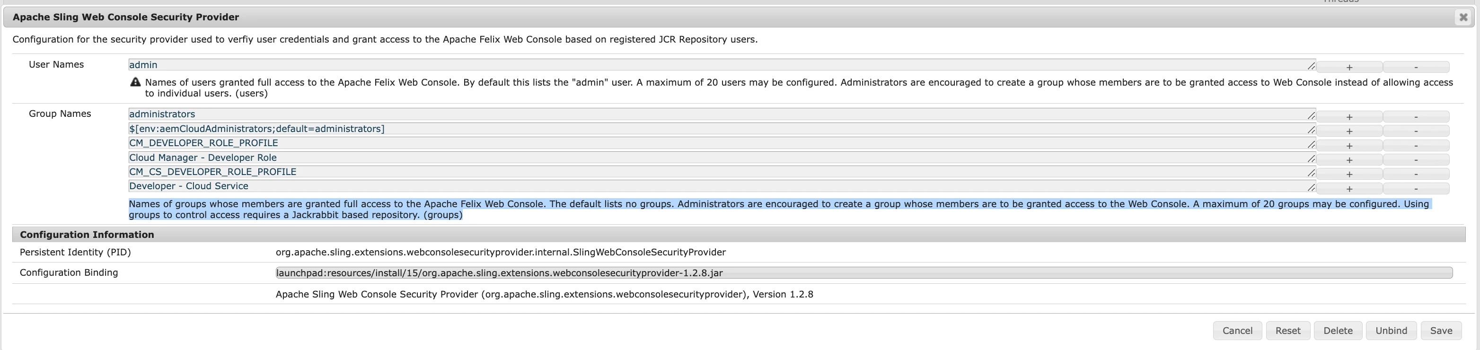
Task: Add a group after Developer - Cloud Service
Action: (x=1349, y=189)
